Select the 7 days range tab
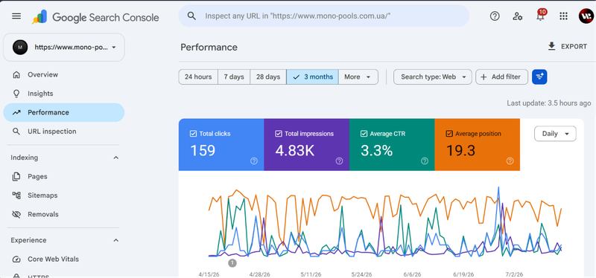The image size is (596, 278). click(234, 77)
